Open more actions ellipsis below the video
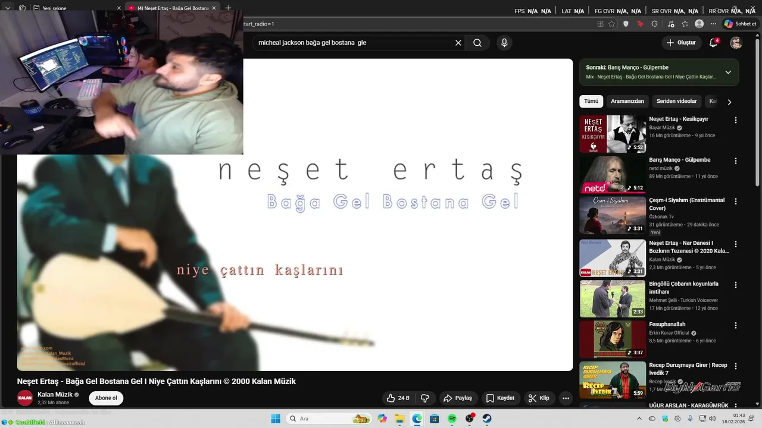The height and width of the screenshot is (428, 762). (x=566, y=398)
